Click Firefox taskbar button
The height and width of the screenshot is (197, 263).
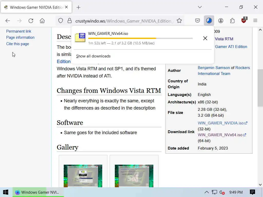38,192
